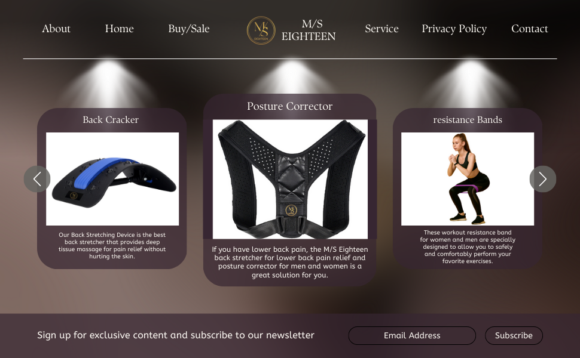Image resolution: width=580 pixels, height=358 pixels.
Task: View the Privacy Policy
Action: click(x=454, y=29)
